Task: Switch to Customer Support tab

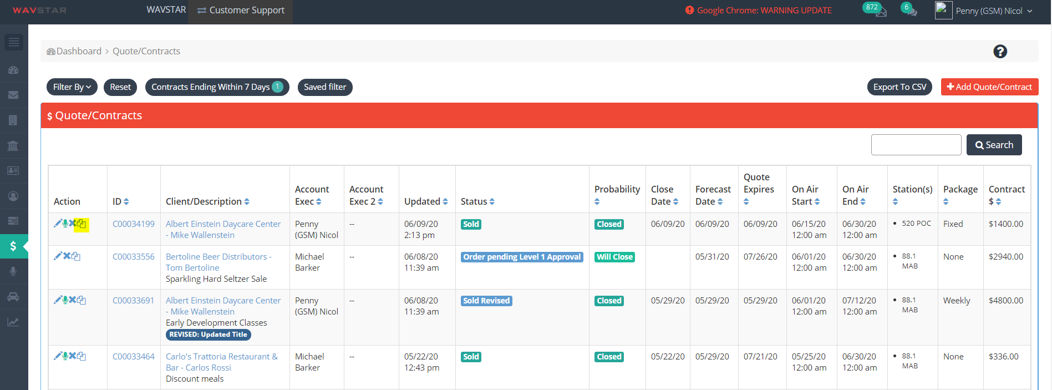Action: click(x=241, y=11)
